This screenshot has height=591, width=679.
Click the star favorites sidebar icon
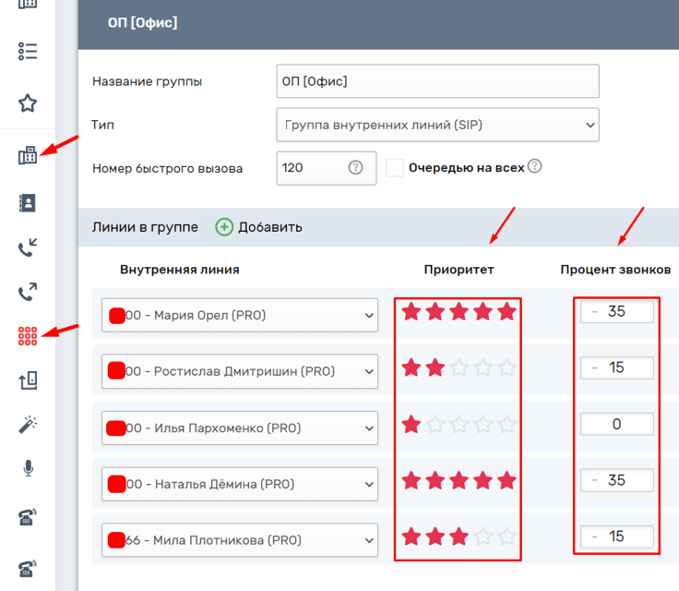coord(28,103)
